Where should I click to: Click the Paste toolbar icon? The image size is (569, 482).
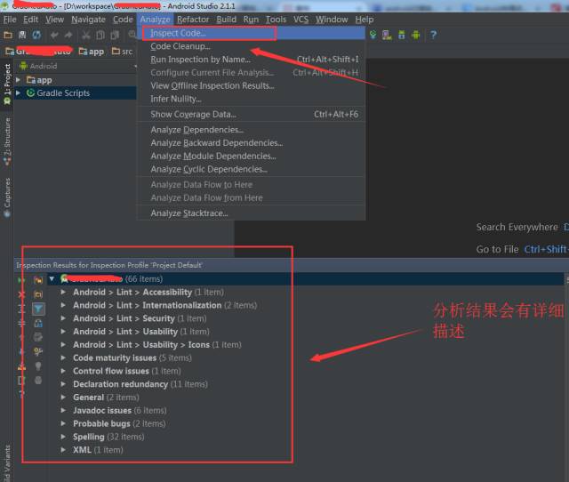pyautogui.click(x=115, y=35)
